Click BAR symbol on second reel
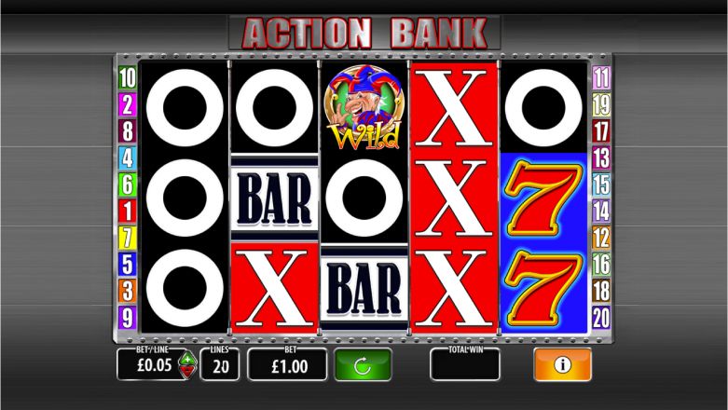 click(x=274, y=198)
